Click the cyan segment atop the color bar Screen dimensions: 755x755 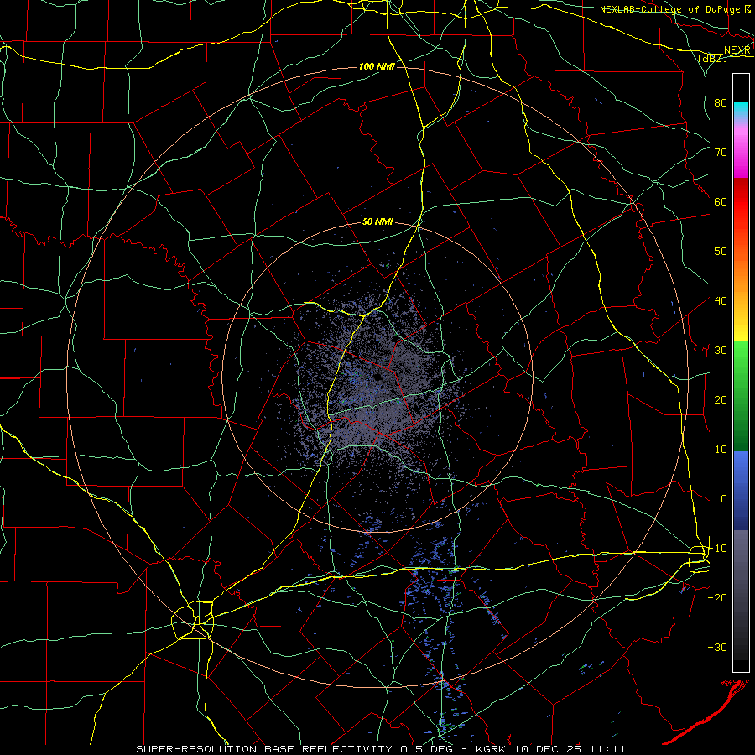[741, 110]
